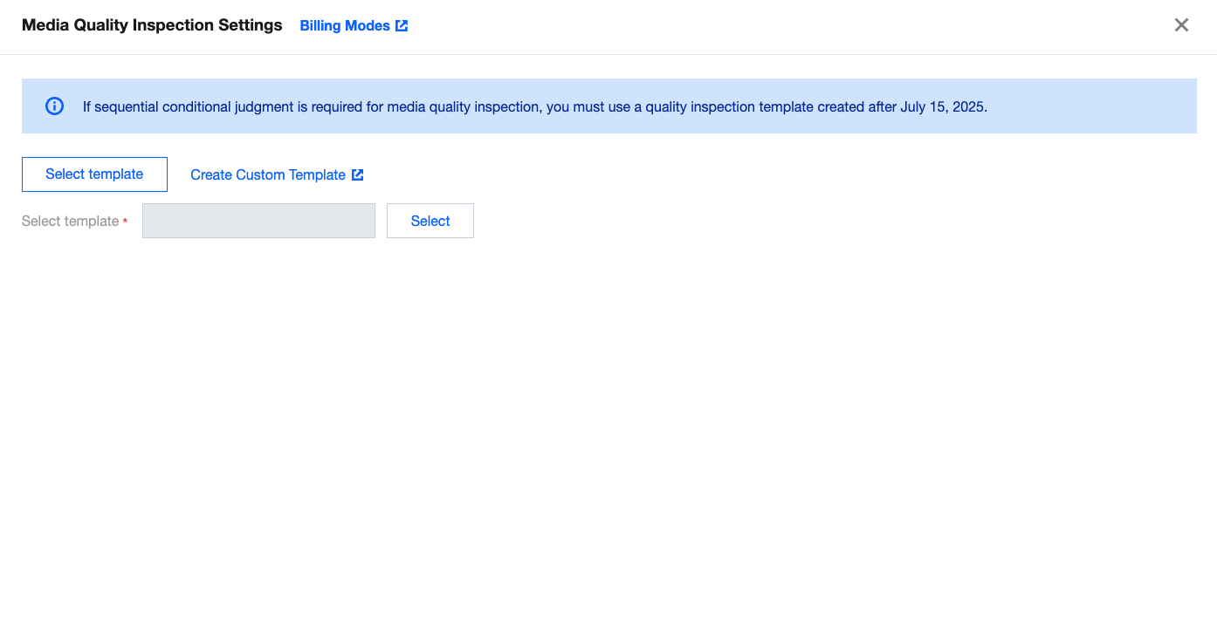Click the info icon in the blue notice
Viewport: 1217px width, 635px height.
(54, 106)
